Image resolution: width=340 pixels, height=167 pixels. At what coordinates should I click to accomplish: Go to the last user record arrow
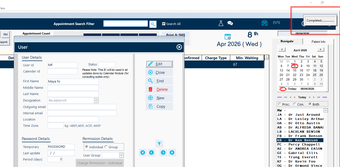(x=172, y=152)
